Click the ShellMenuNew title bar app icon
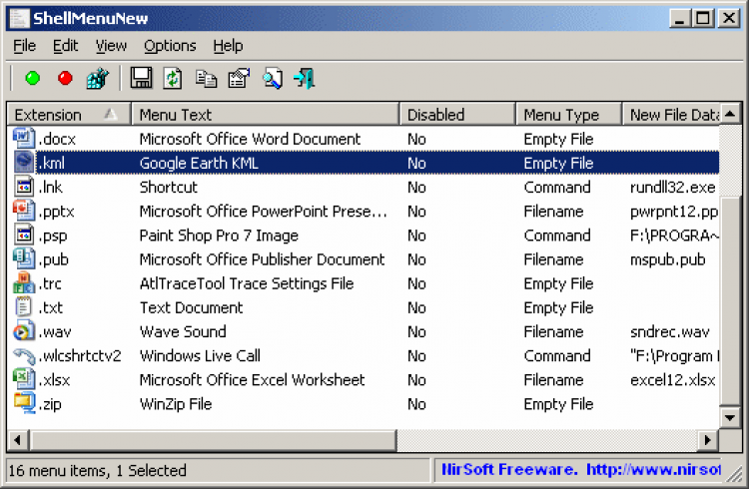The width and height of the screenshot is (749, 489). [20, 18]
